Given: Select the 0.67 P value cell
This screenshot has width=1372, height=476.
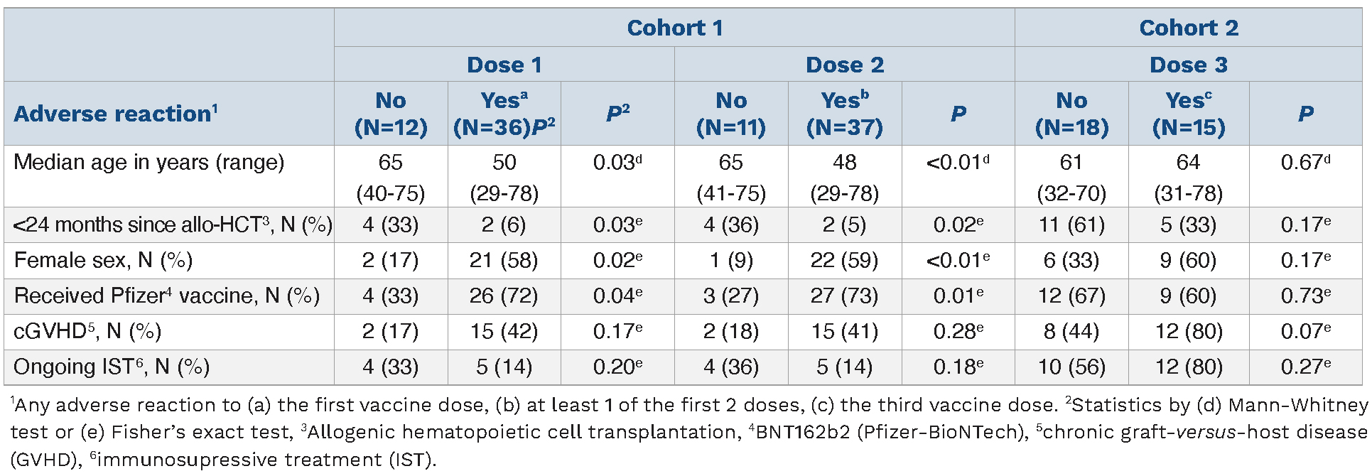Looking at the screenshot, I should tap(1305, 163).
